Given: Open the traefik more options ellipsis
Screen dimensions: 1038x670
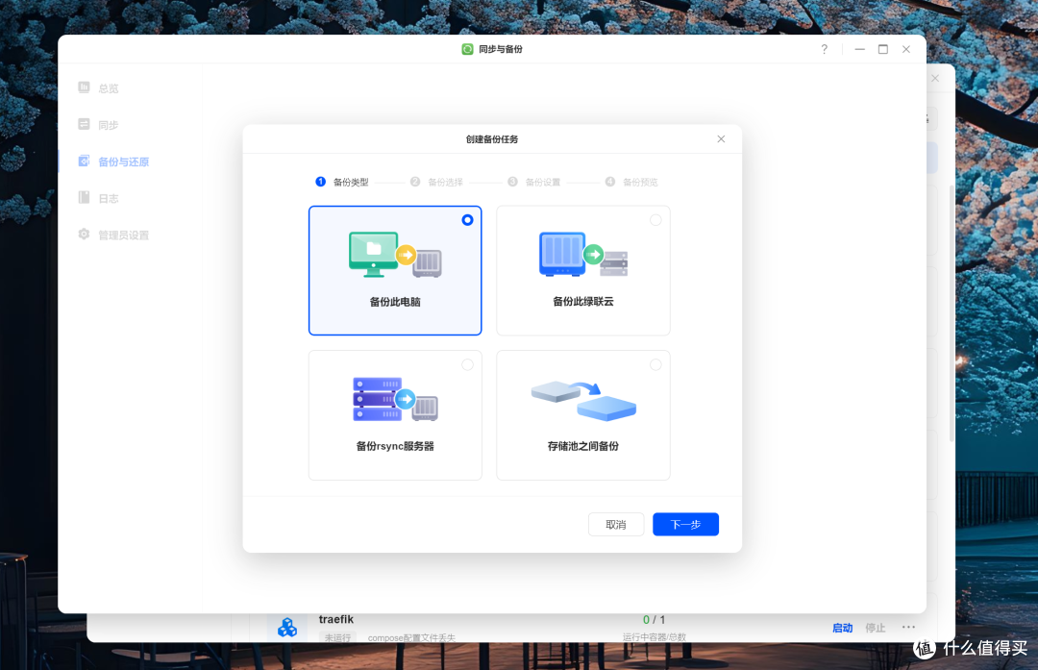Looking at the screenshot, I should coord(908,627).
